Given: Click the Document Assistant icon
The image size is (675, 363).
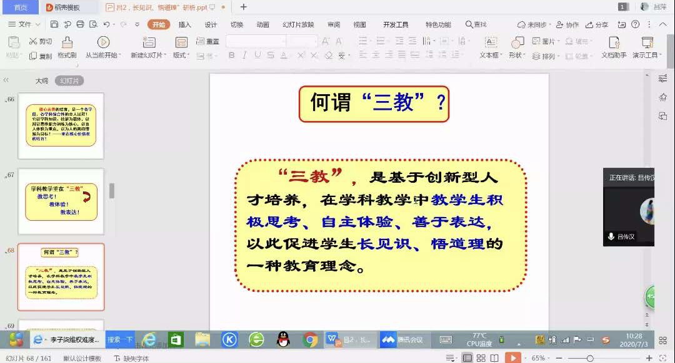Looking at the screenshot, I should (614, 42).
